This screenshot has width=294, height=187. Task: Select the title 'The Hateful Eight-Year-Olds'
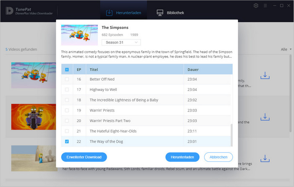tap(113, 131)
